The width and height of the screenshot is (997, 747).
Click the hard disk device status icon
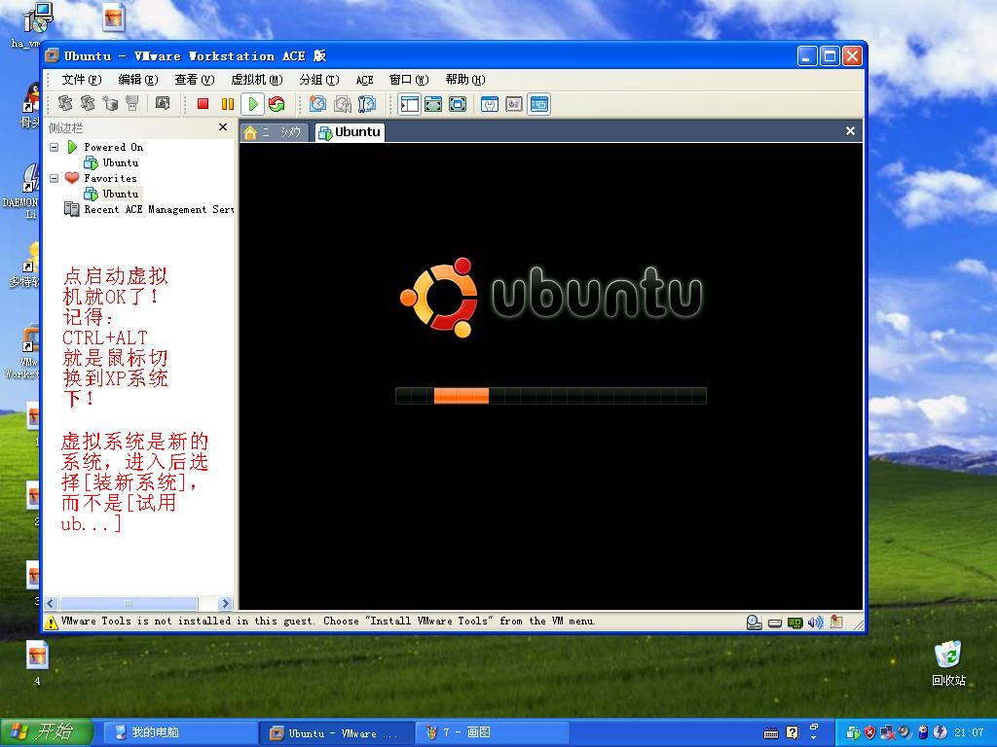[x=774, y=623]
